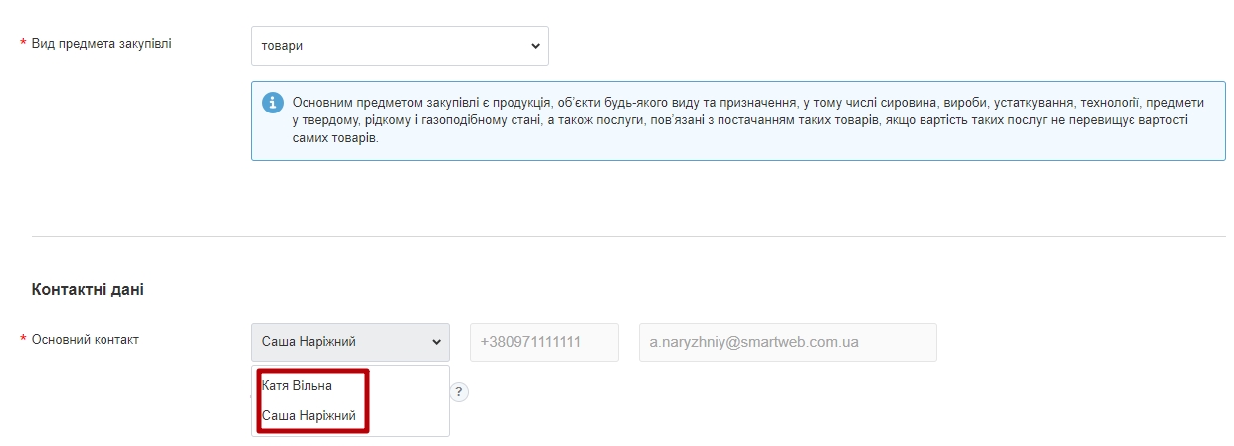Click the final info line 'самих товарів.'
The height and width of the screenshot is (446, 1234).
(x=335, y=138)
